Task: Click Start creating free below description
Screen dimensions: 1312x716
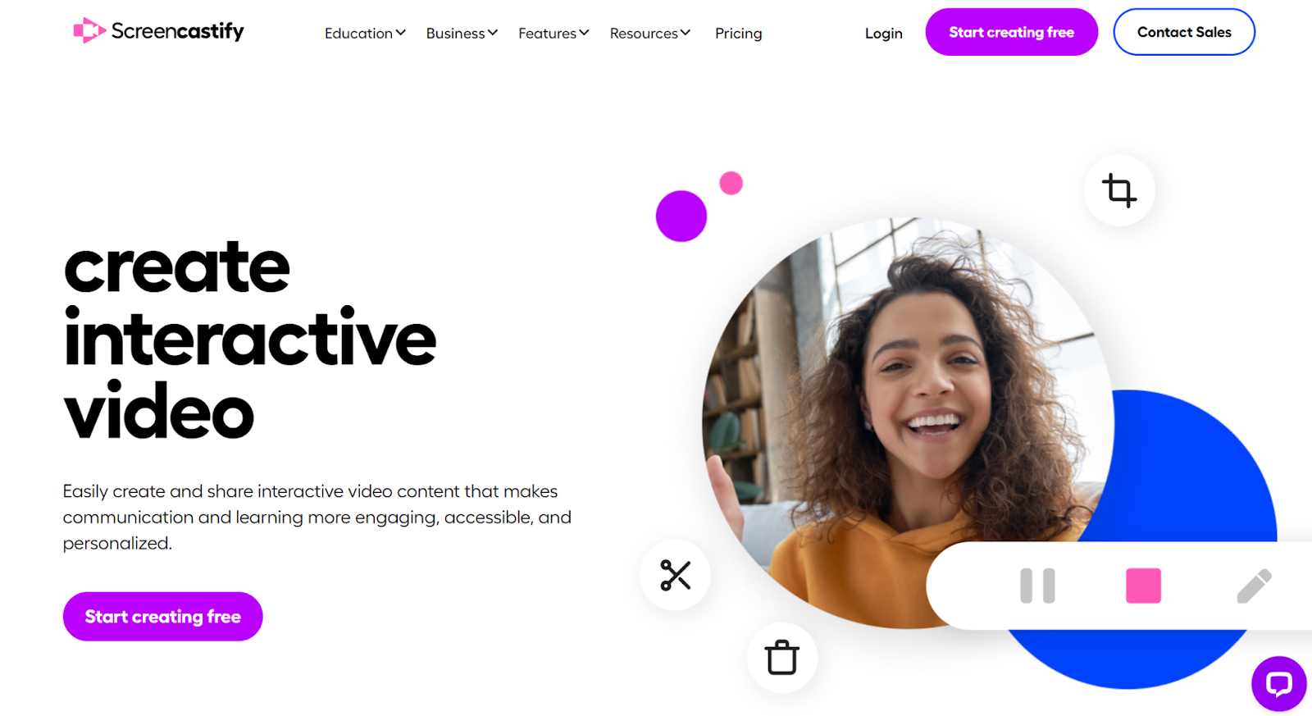Action: 163,616
